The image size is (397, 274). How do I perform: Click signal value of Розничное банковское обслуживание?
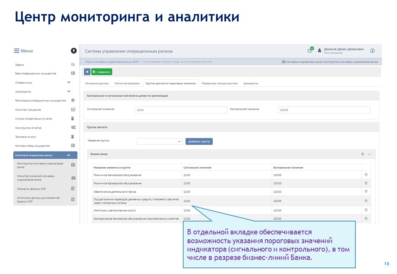(x=187, y=175)
